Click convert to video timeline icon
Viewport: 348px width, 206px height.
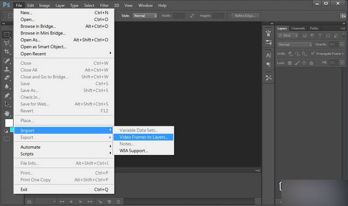pyautogui.click(x=29, y=202)
